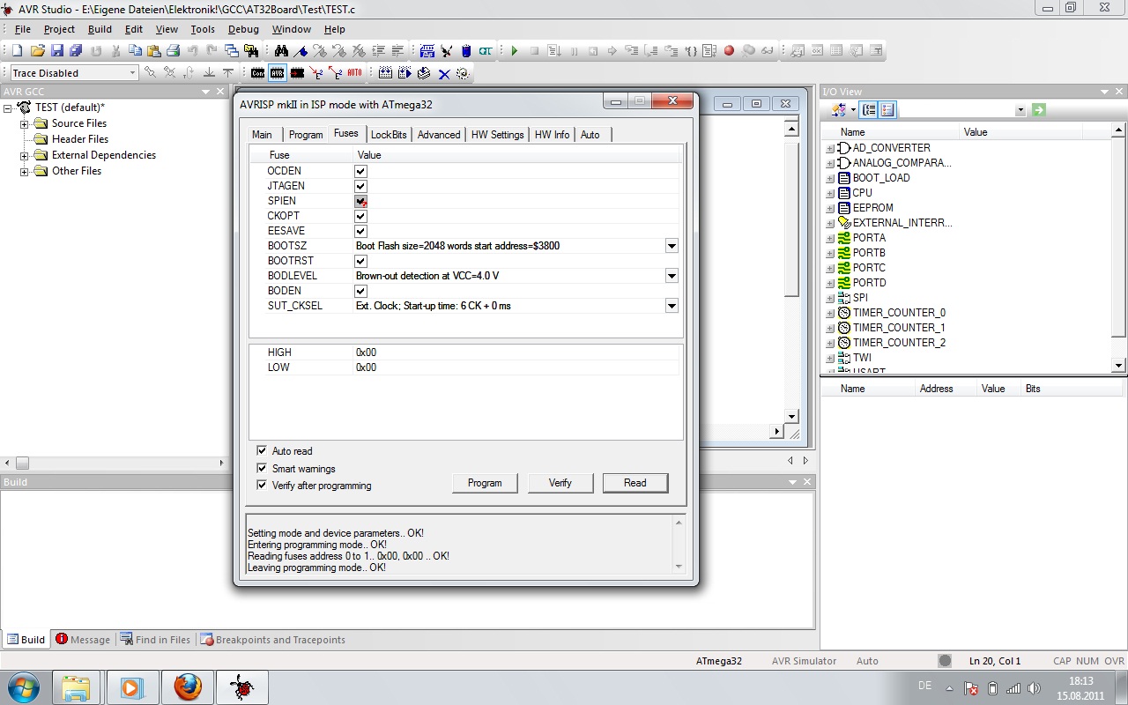Click the Clean blue X icon
This screenshot has height=705, width=1128.
pos(444,73)
